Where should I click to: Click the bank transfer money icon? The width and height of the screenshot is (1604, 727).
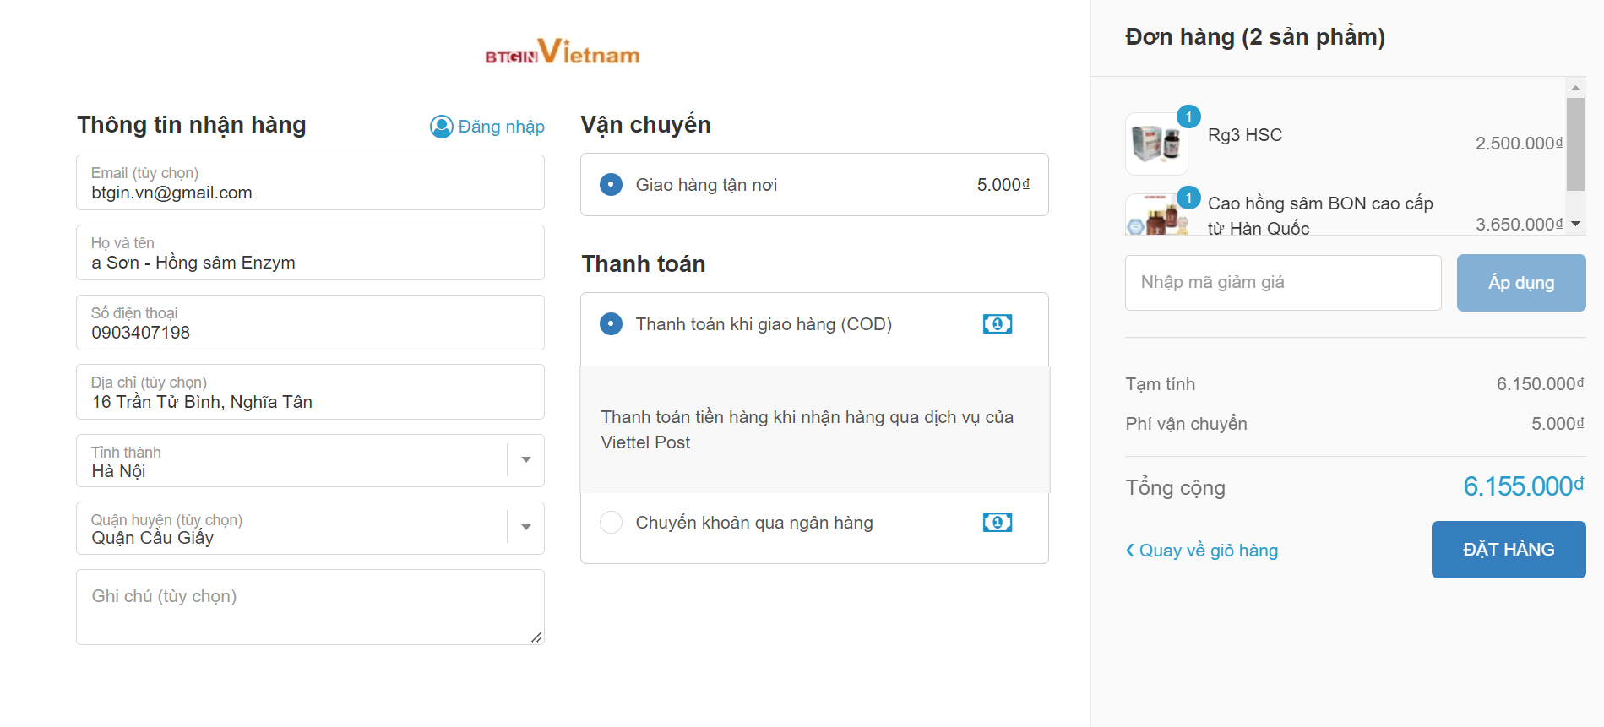point(997,523)
